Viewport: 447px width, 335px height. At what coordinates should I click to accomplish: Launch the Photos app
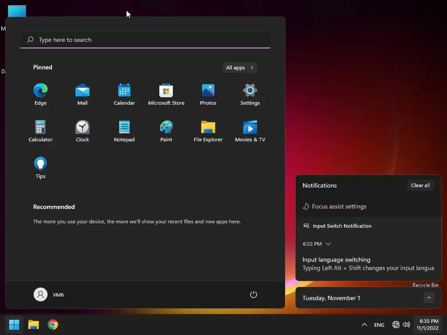(208, 94)
